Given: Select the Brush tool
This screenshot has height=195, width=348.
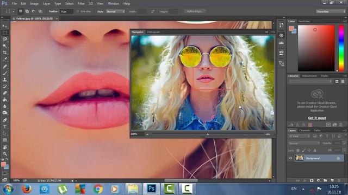Looking at the screenshot, I should click(5, 73).
